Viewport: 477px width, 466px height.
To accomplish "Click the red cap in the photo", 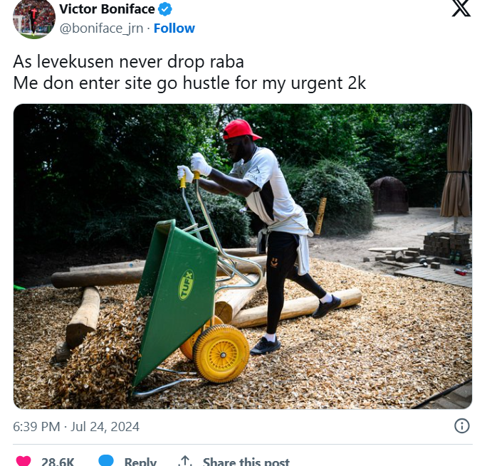I will tap(241, 129).
